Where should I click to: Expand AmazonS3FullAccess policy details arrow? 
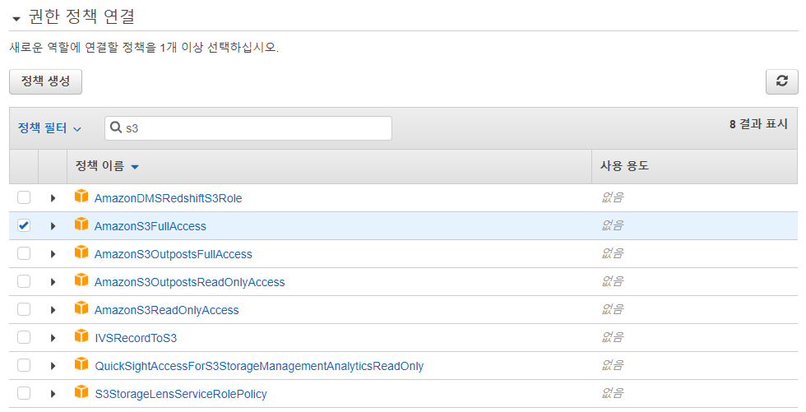[x=53, y=226]
